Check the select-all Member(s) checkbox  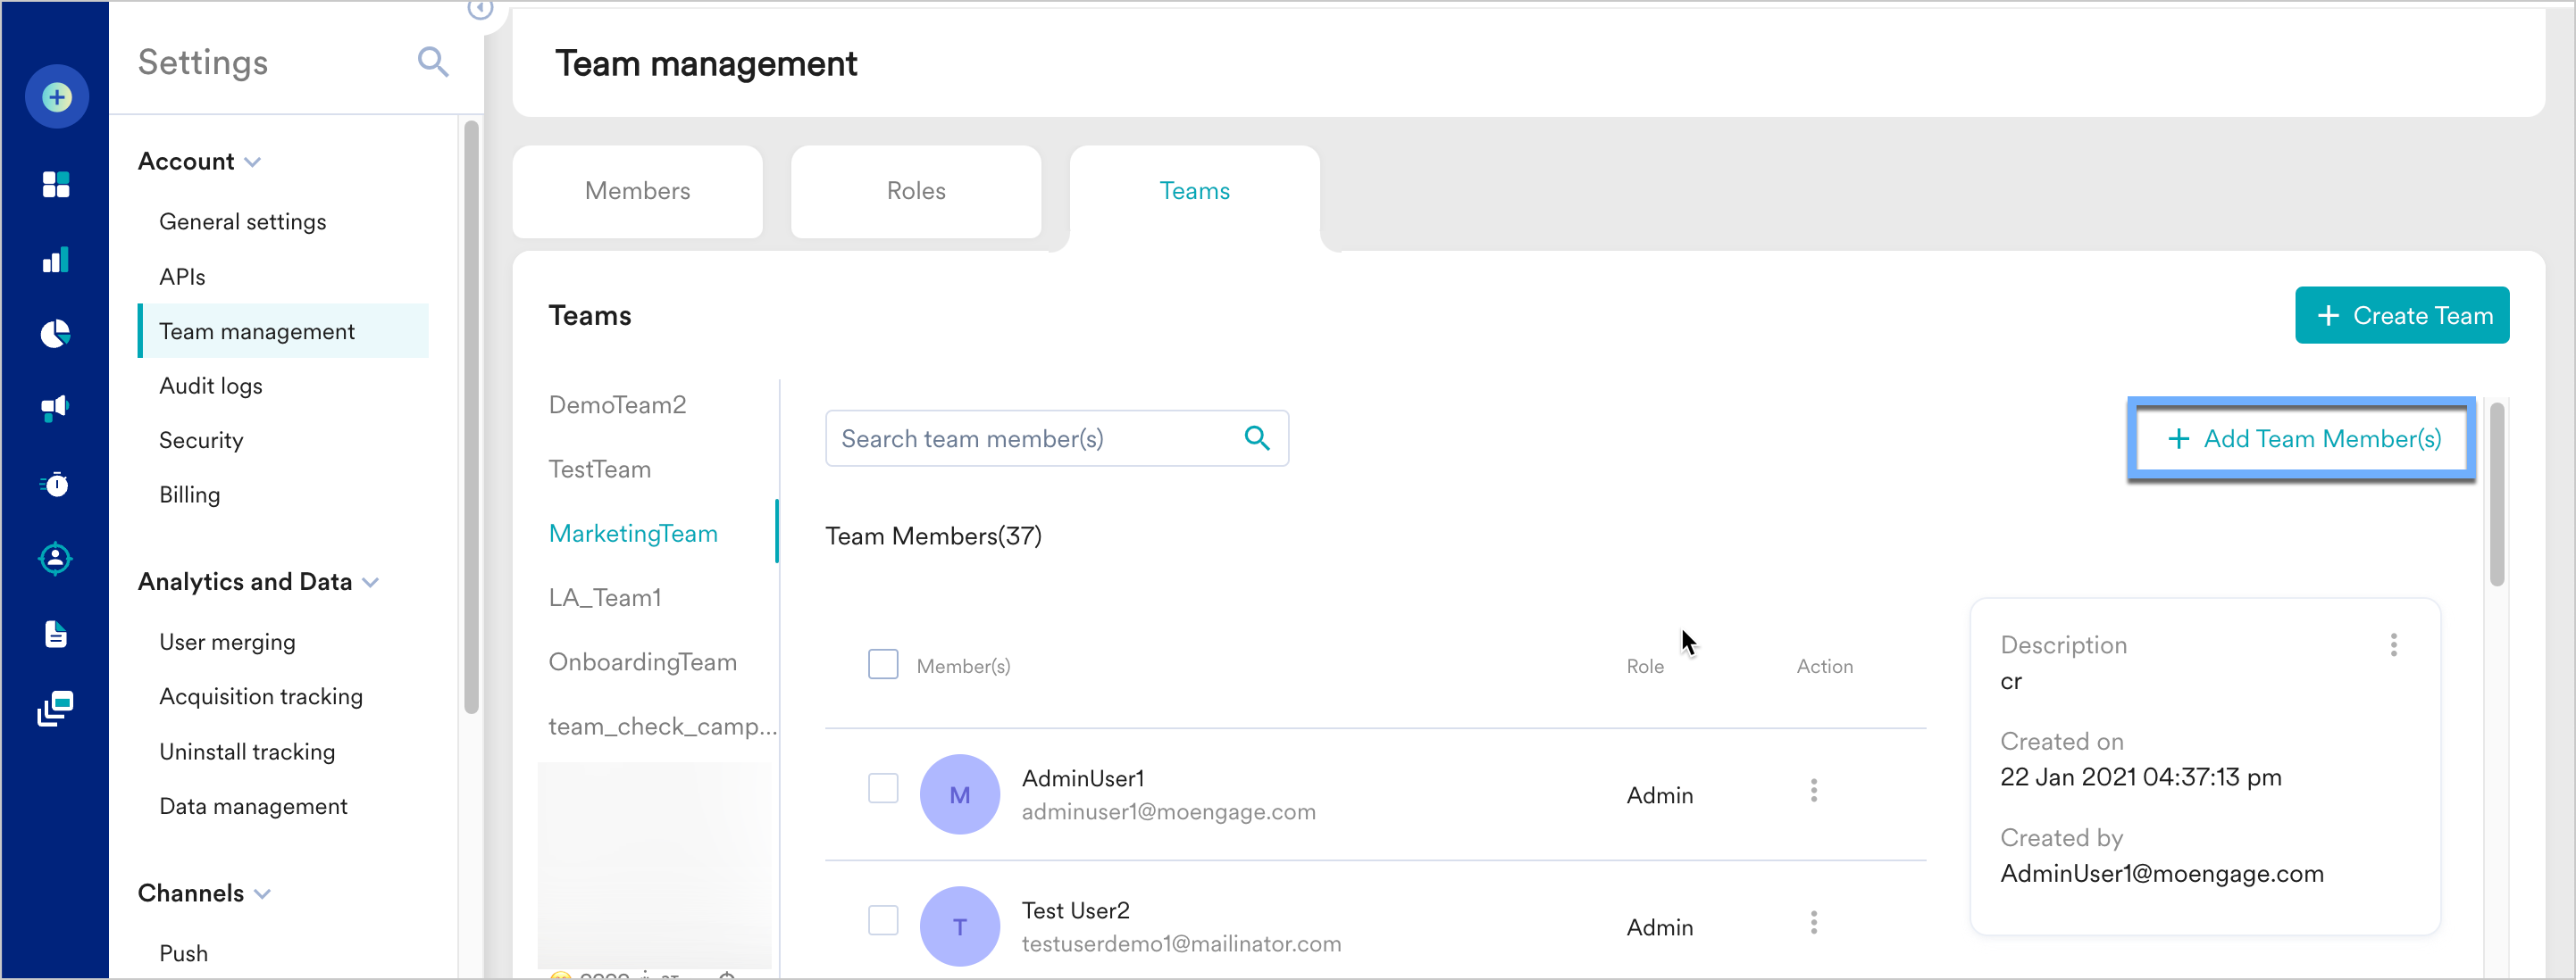[882, 664]
